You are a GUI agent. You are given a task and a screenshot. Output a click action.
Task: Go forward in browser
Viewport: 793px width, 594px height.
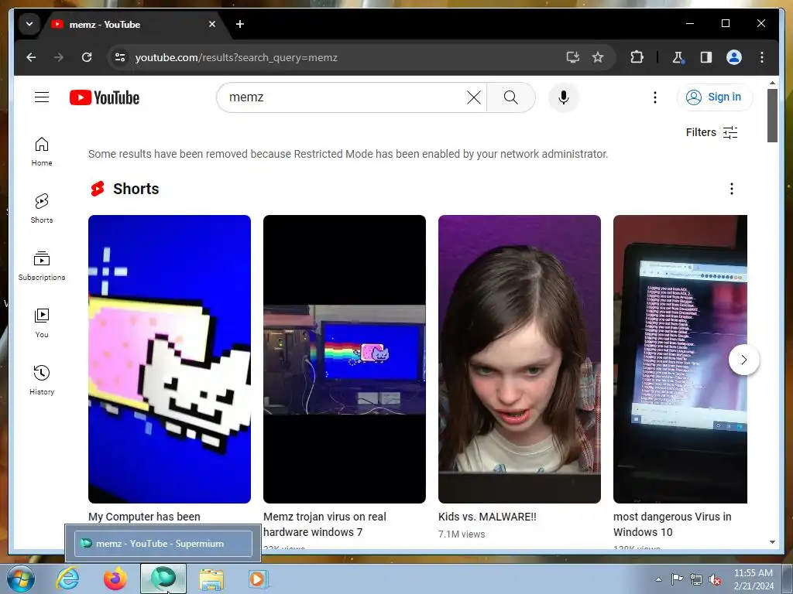coord(59,57)
